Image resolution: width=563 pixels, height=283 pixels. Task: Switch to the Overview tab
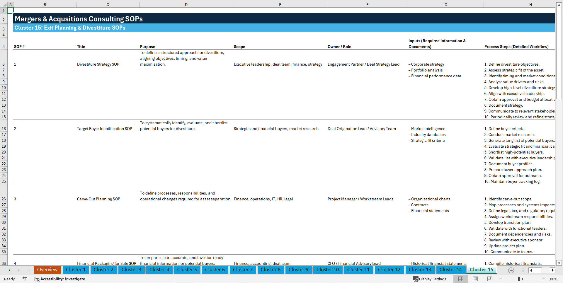47,270
